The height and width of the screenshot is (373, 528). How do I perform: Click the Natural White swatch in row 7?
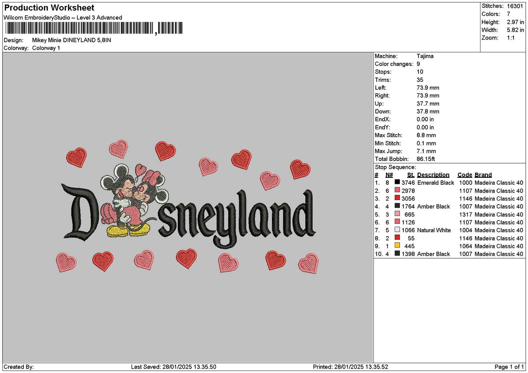pos(397,230)
